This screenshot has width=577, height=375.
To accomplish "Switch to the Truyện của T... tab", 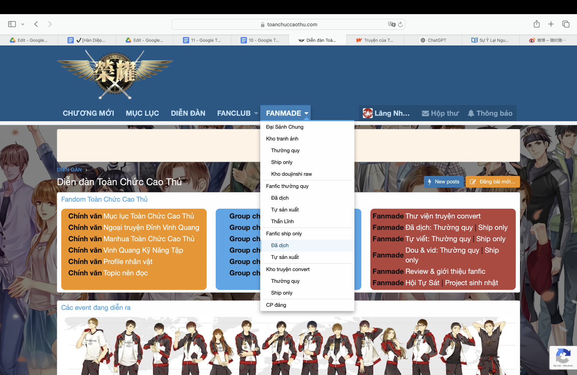I will tap(375, 40).
